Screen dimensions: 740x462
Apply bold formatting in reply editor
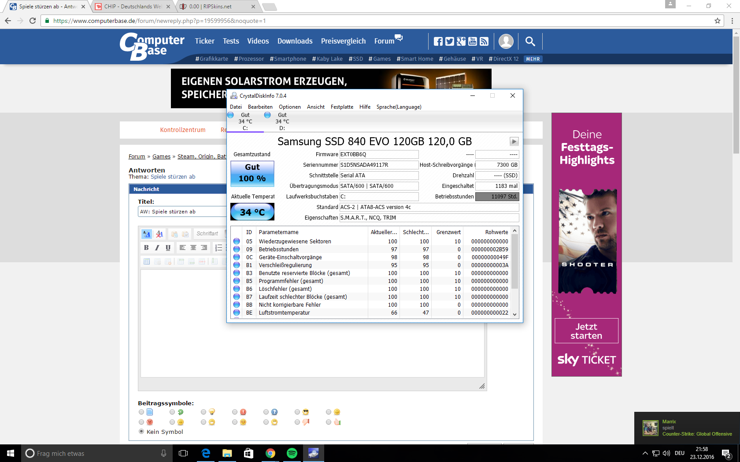(x=146, y=248)
